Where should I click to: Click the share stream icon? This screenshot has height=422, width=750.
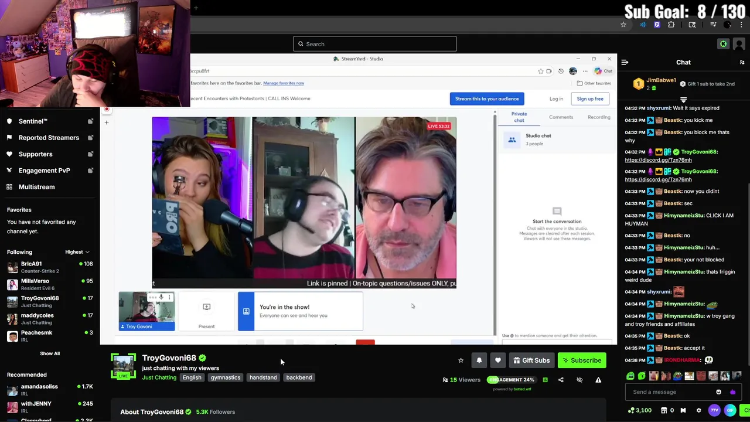561,380
